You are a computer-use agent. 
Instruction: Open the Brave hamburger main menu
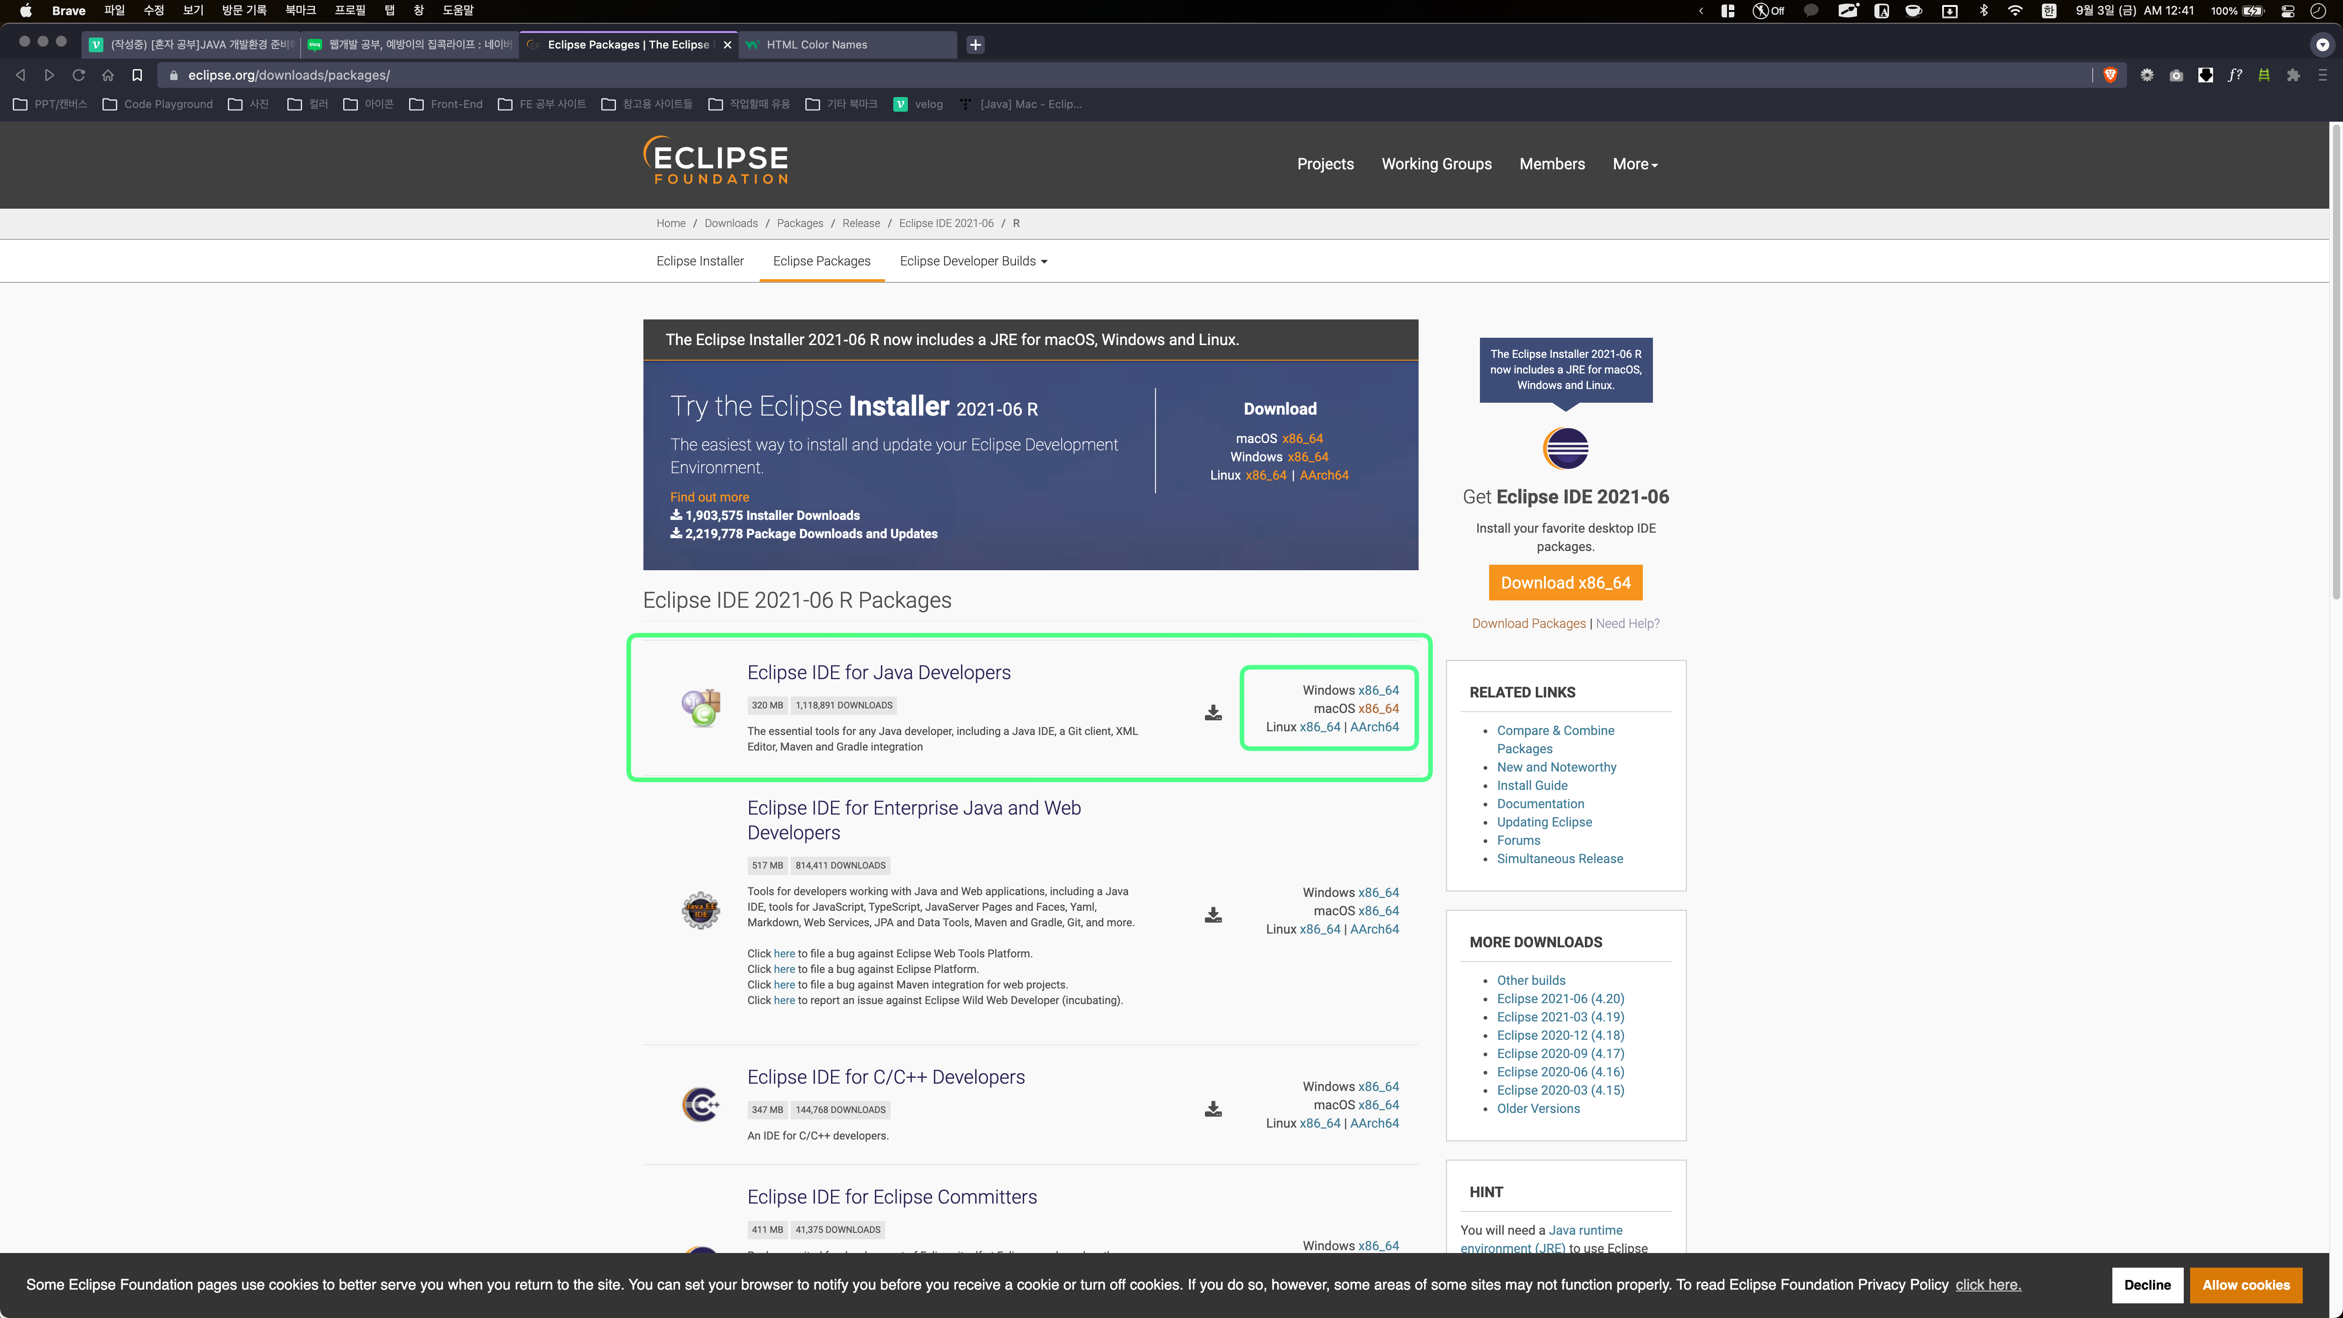coord(2322,76)
